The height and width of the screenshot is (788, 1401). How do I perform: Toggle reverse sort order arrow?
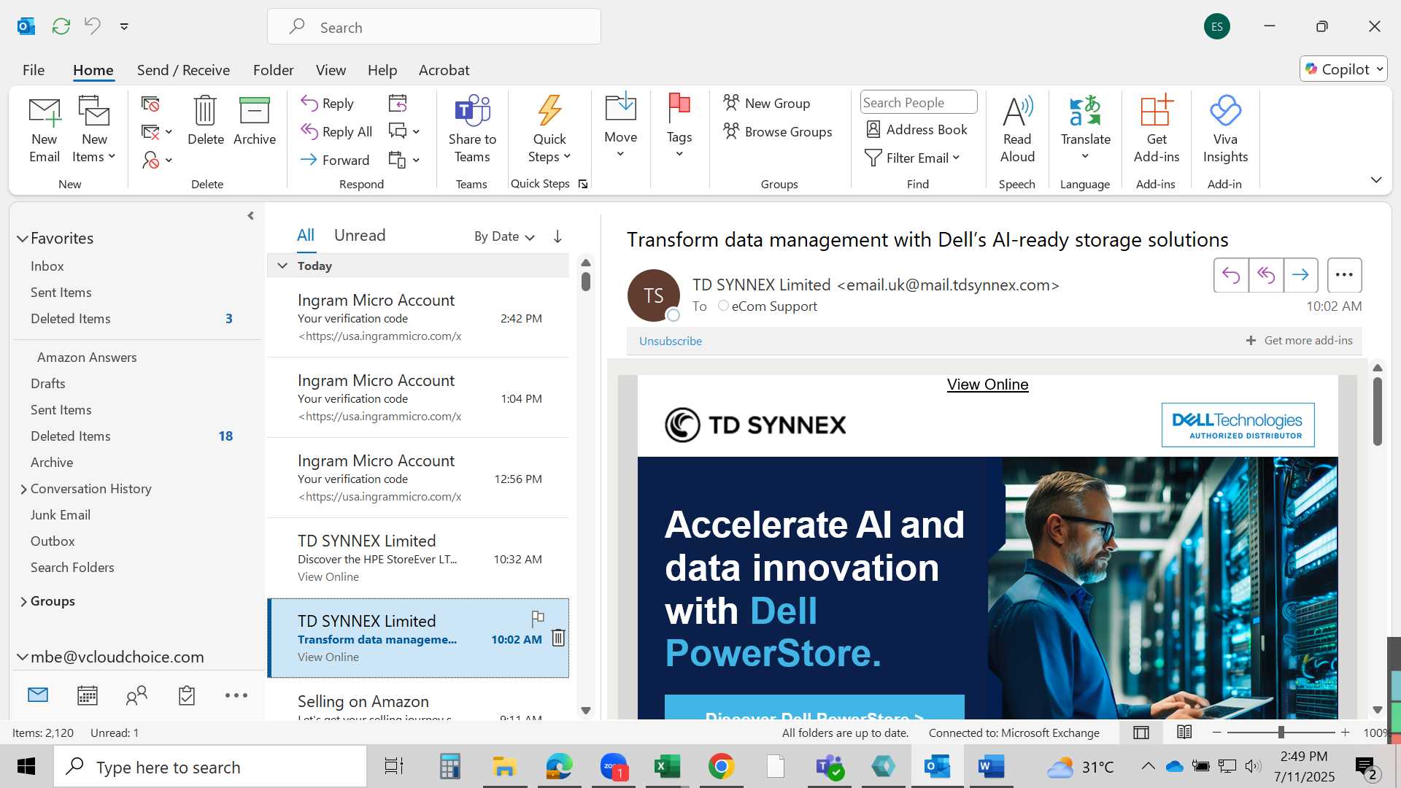557,236
